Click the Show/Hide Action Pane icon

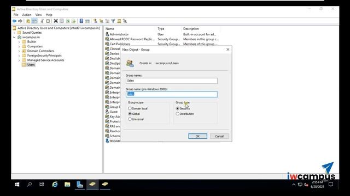point(87,21)
